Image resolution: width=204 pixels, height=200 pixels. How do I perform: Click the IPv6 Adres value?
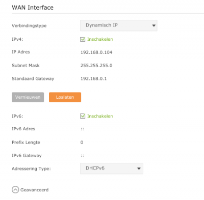(x=82, y=129)
